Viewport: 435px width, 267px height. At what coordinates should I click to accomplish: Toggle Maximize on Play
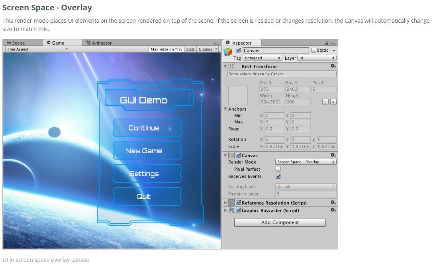[167, 49]
